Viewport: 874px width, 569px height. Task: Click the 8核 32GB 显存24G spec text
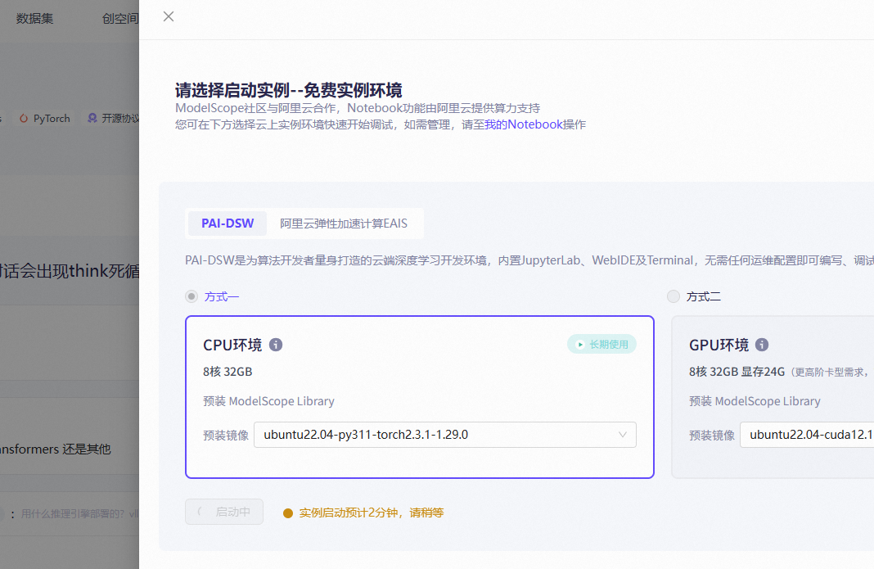pos(737,372)
